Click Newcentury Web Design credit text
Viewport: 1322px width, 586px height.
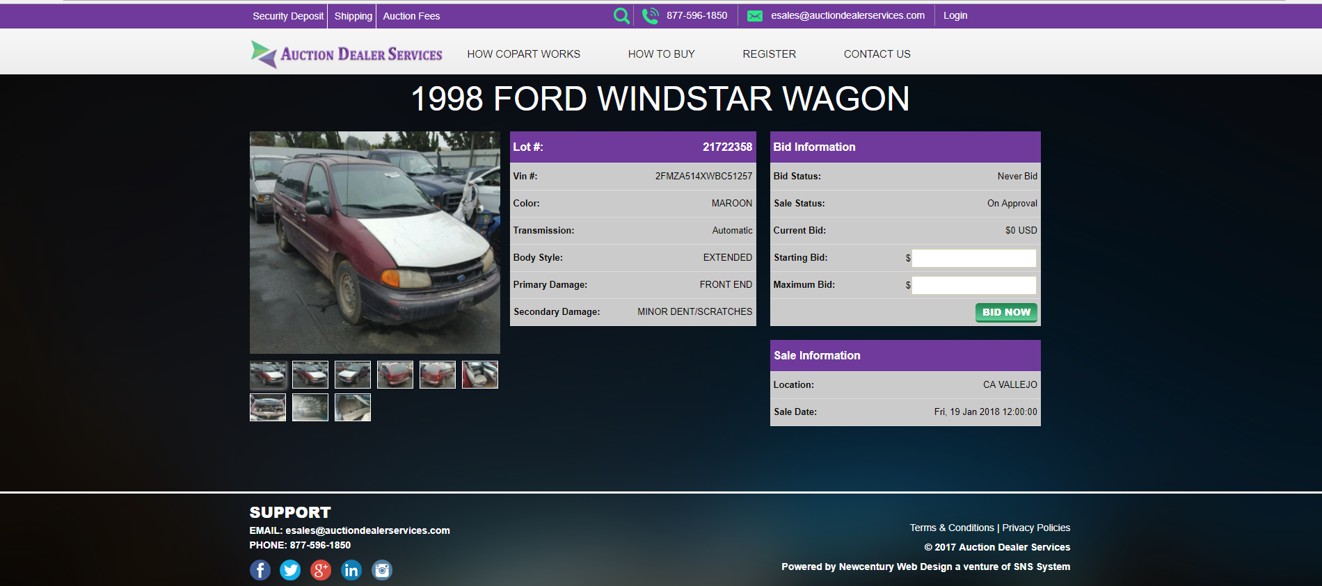(895, 567)
